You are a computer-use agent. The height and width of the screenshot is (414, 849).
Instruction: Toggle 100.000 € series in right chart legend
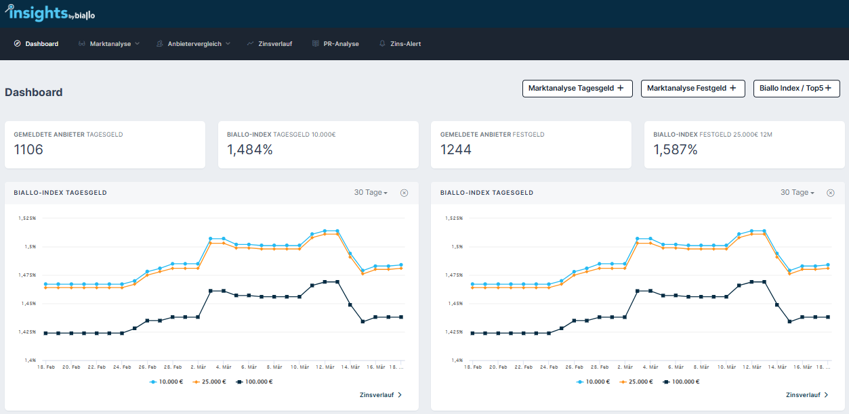tap(681, 382)
